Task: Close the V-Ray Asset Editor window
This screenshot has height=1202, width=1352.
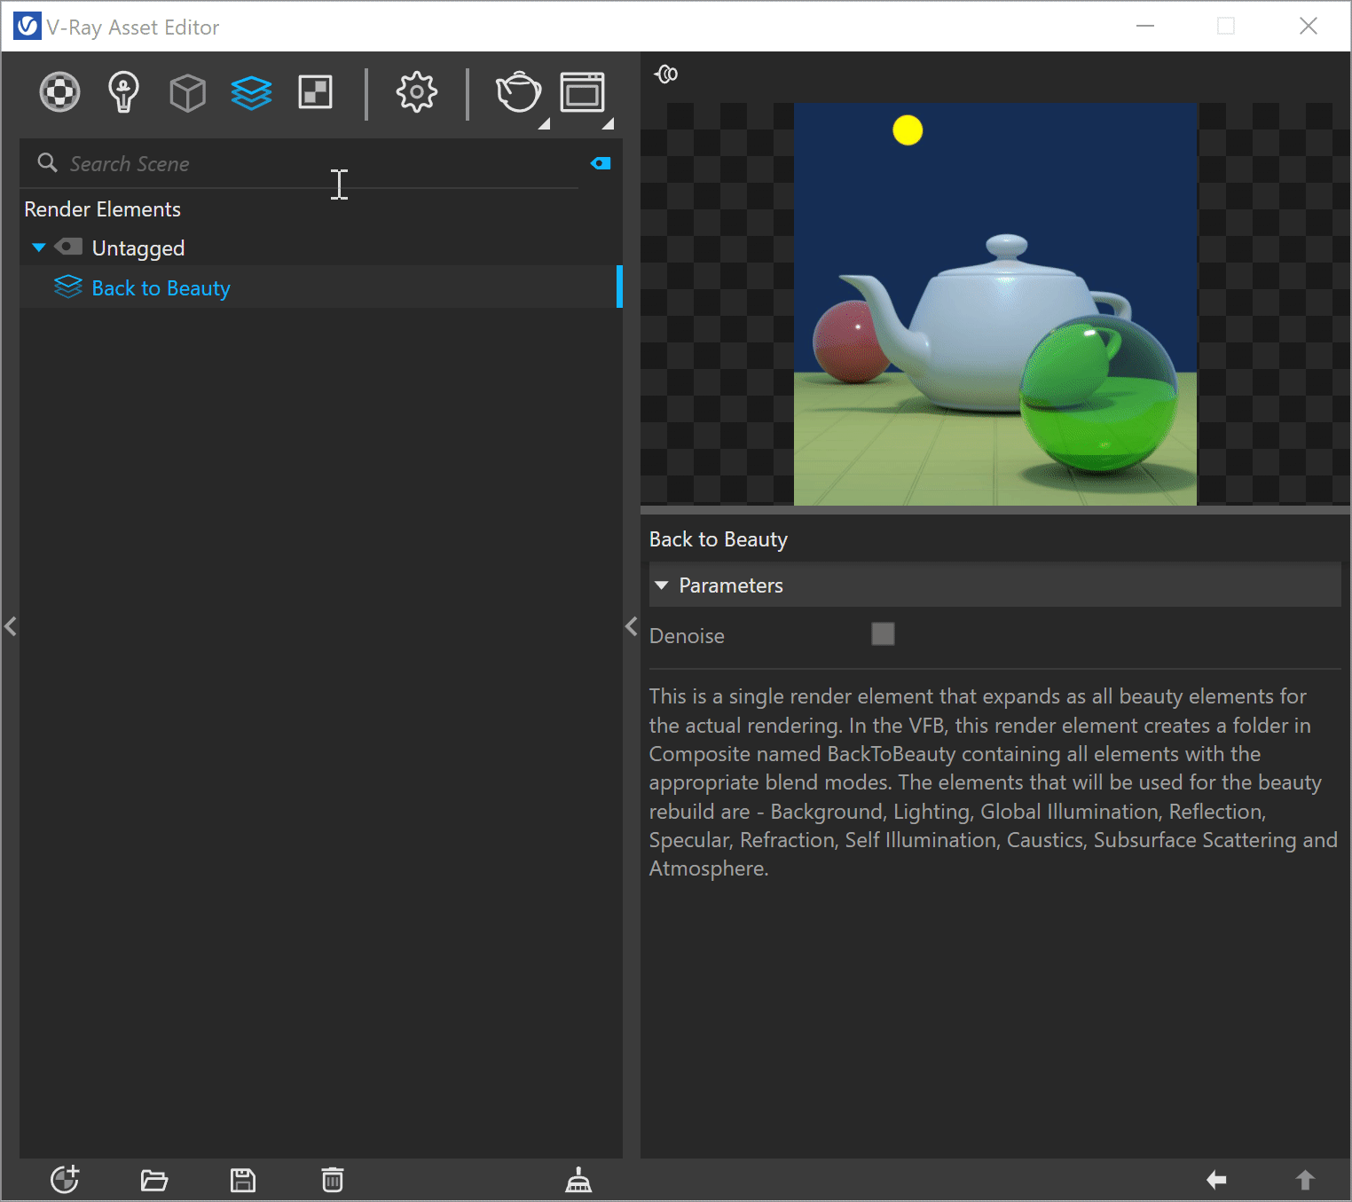Action: [1309, 27]
